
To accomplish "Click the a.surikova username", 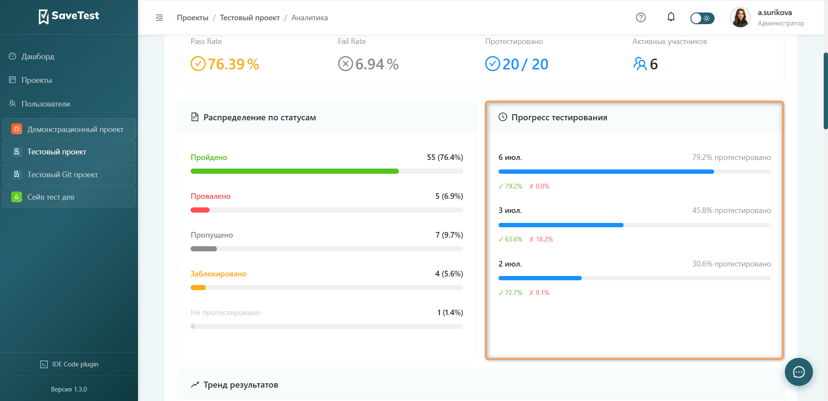I will (775, 13).
